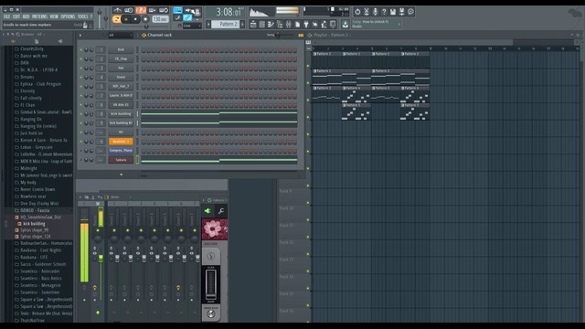Mute the Snare channel via green LED

[x=81, y=77]
